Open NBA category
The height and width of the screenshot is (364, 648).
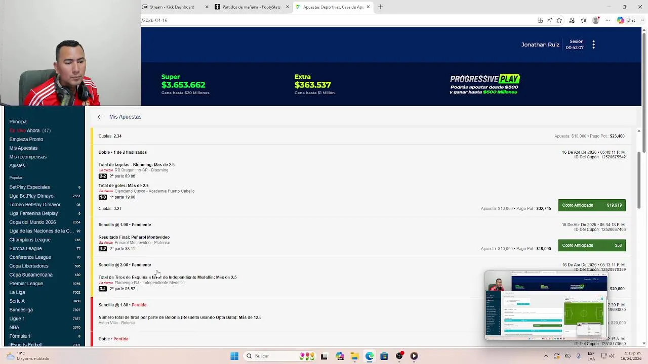[45, 328]
